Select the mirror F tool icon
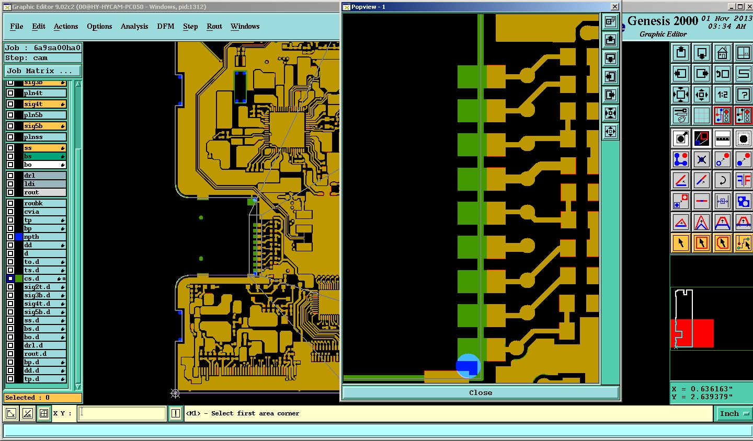This screenshot has width=753, height=441. [x=743, y=180]
